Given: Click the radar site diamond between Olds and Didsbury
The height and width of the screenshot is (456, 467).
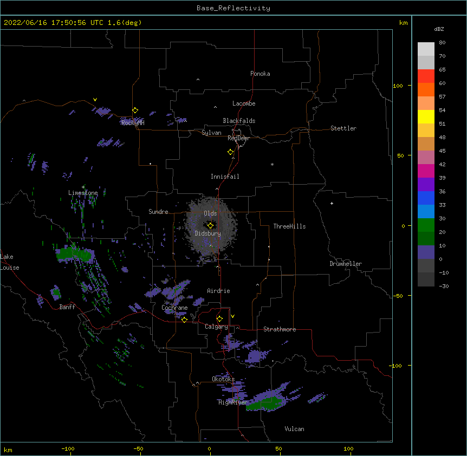Looking at the screenshot, I should (210, 226).
